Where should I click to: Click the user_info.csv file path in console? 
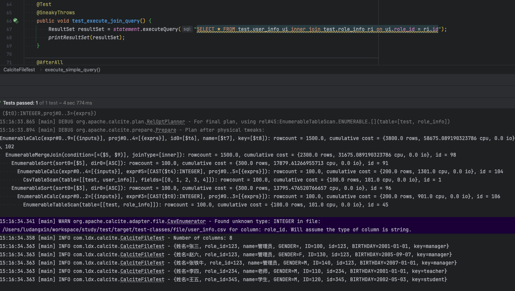click(x=115, y=230)
